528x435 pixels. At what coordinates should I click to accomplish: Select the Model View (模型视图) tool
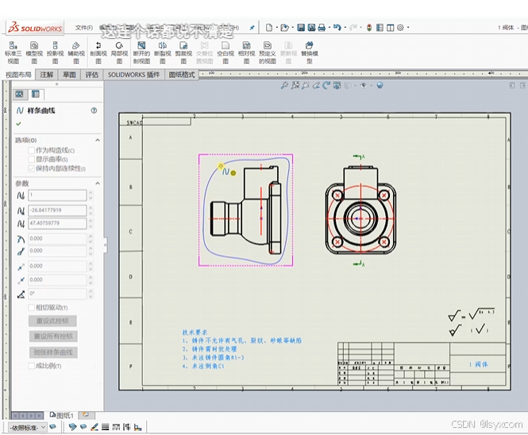(34, 52)
